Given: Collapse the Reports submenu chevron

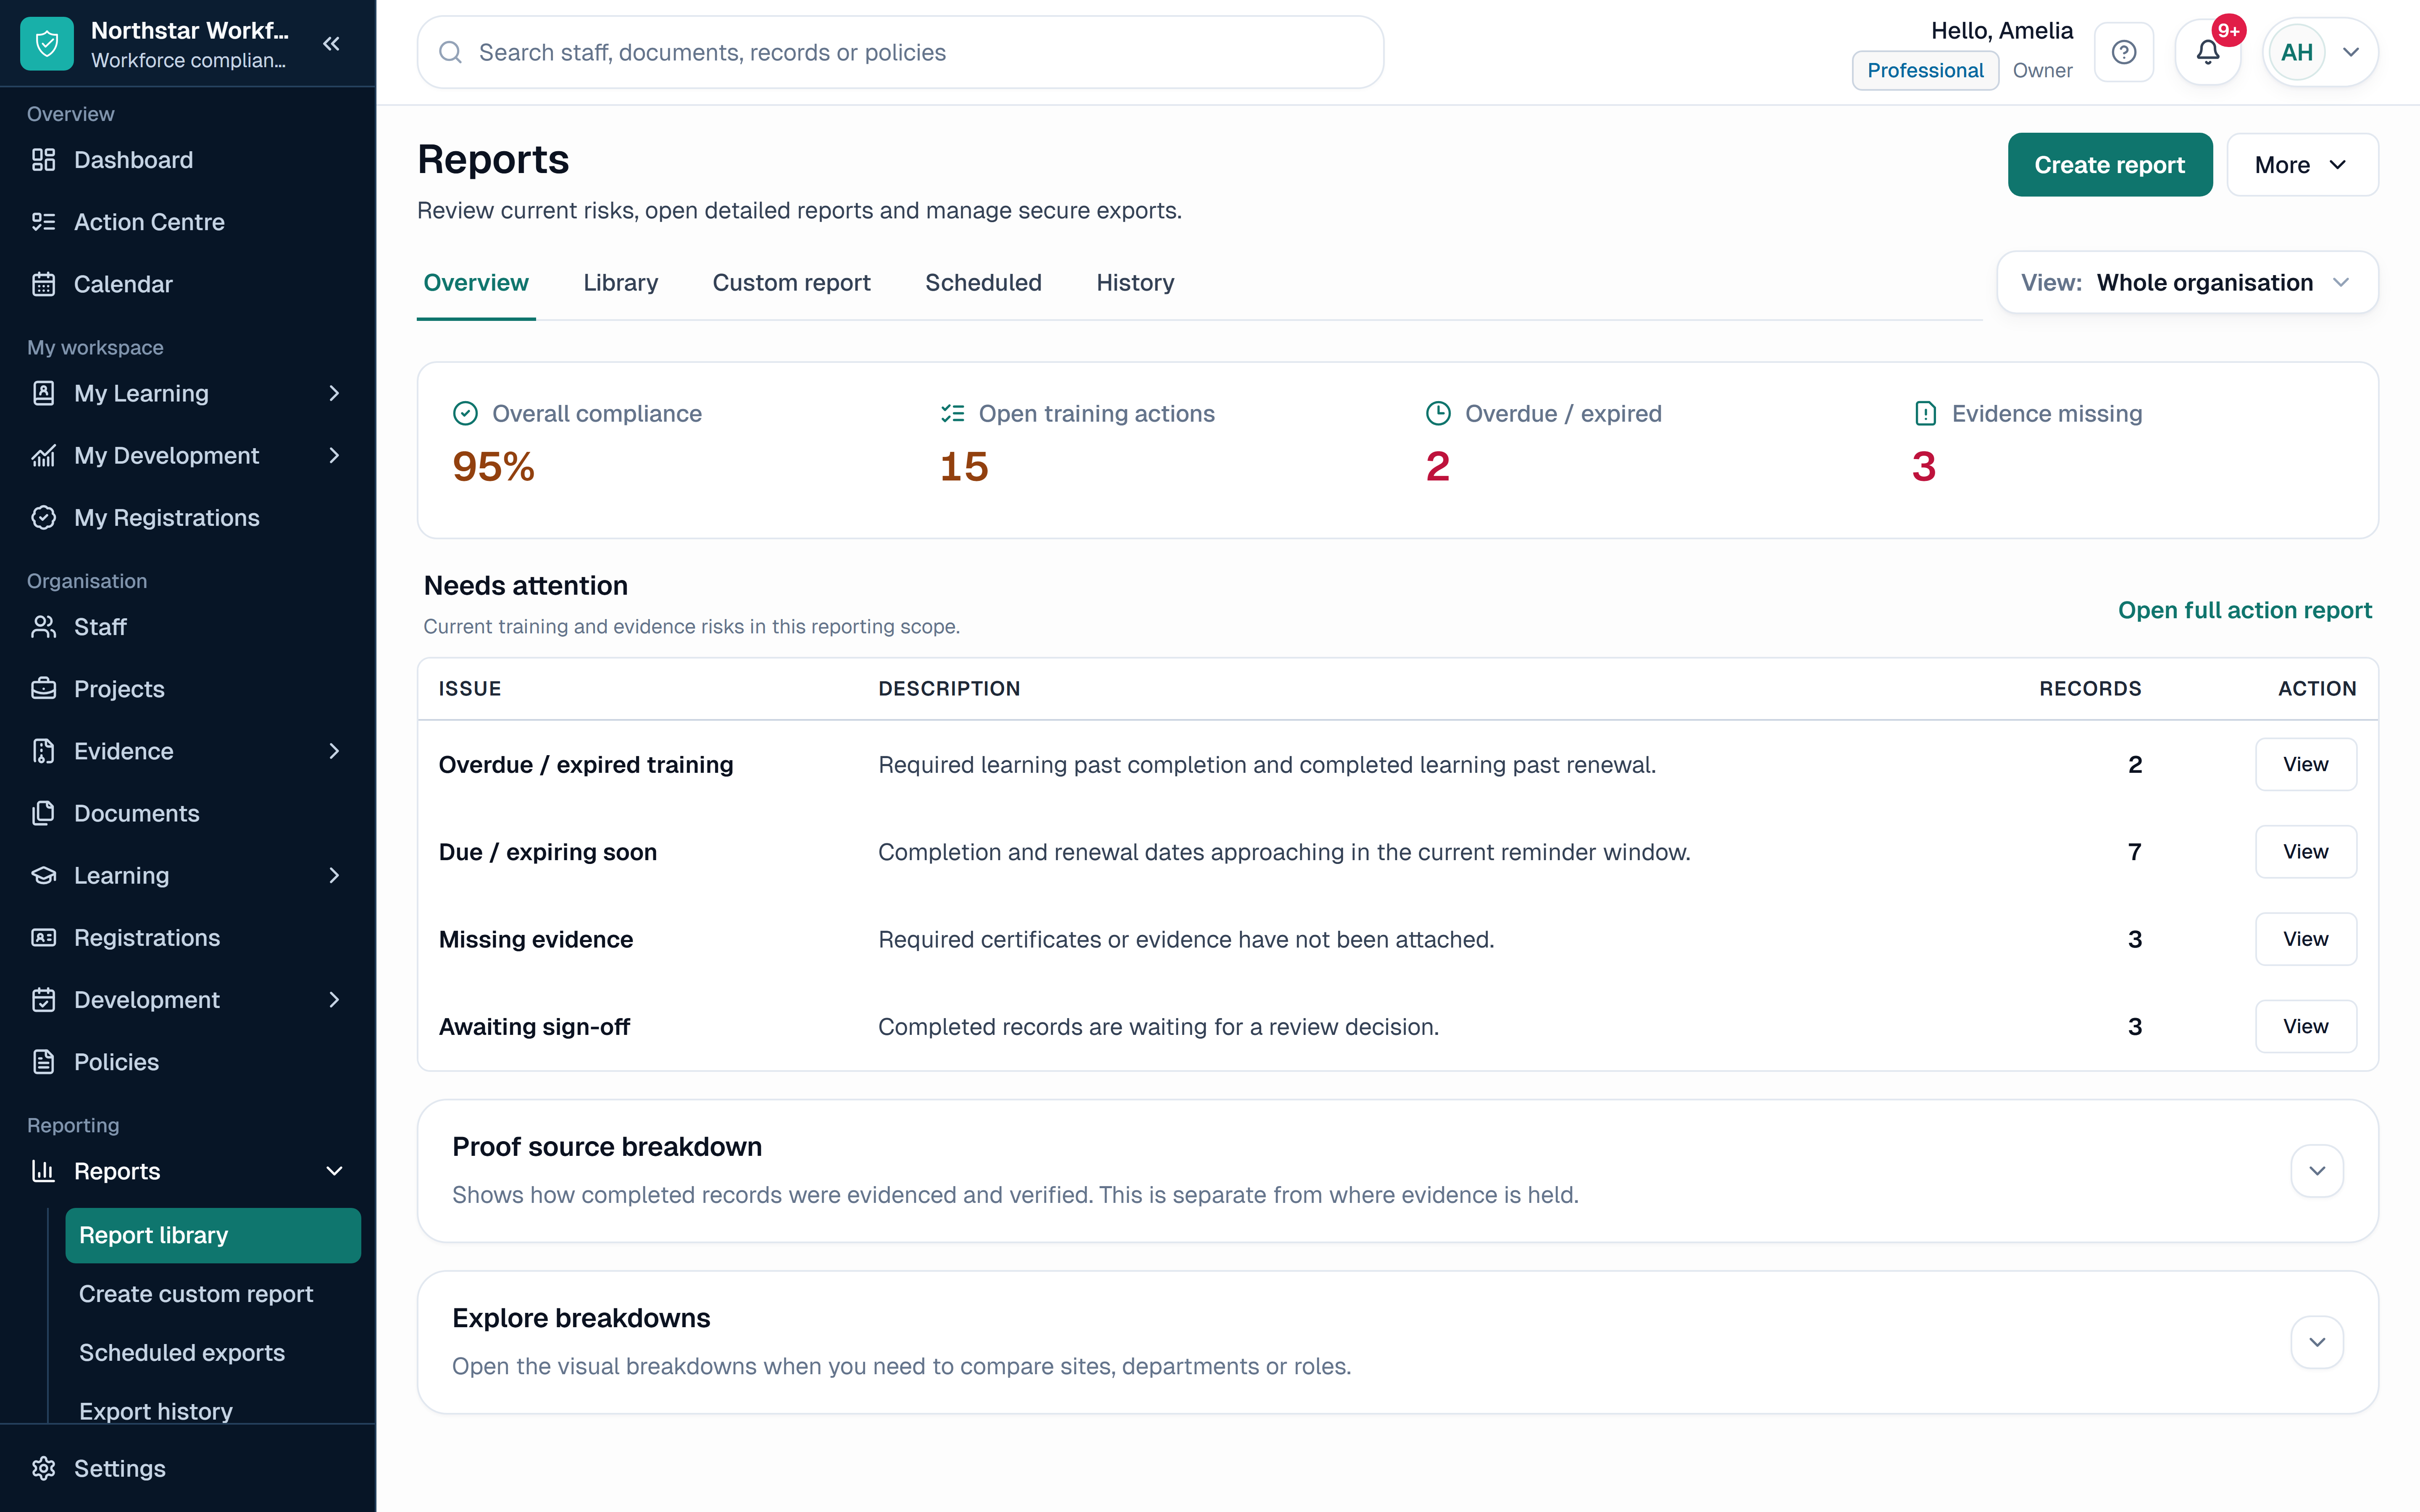Looking at the screenshot, I should [x=334, y=1171].
